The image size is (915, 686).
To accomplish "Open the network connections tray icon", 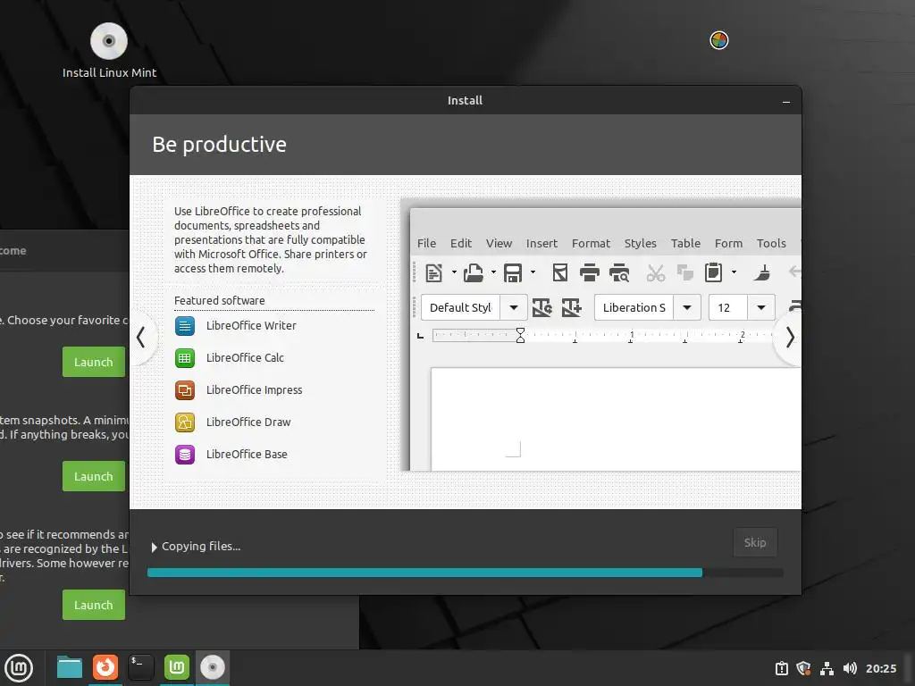I will coord(827,668).
